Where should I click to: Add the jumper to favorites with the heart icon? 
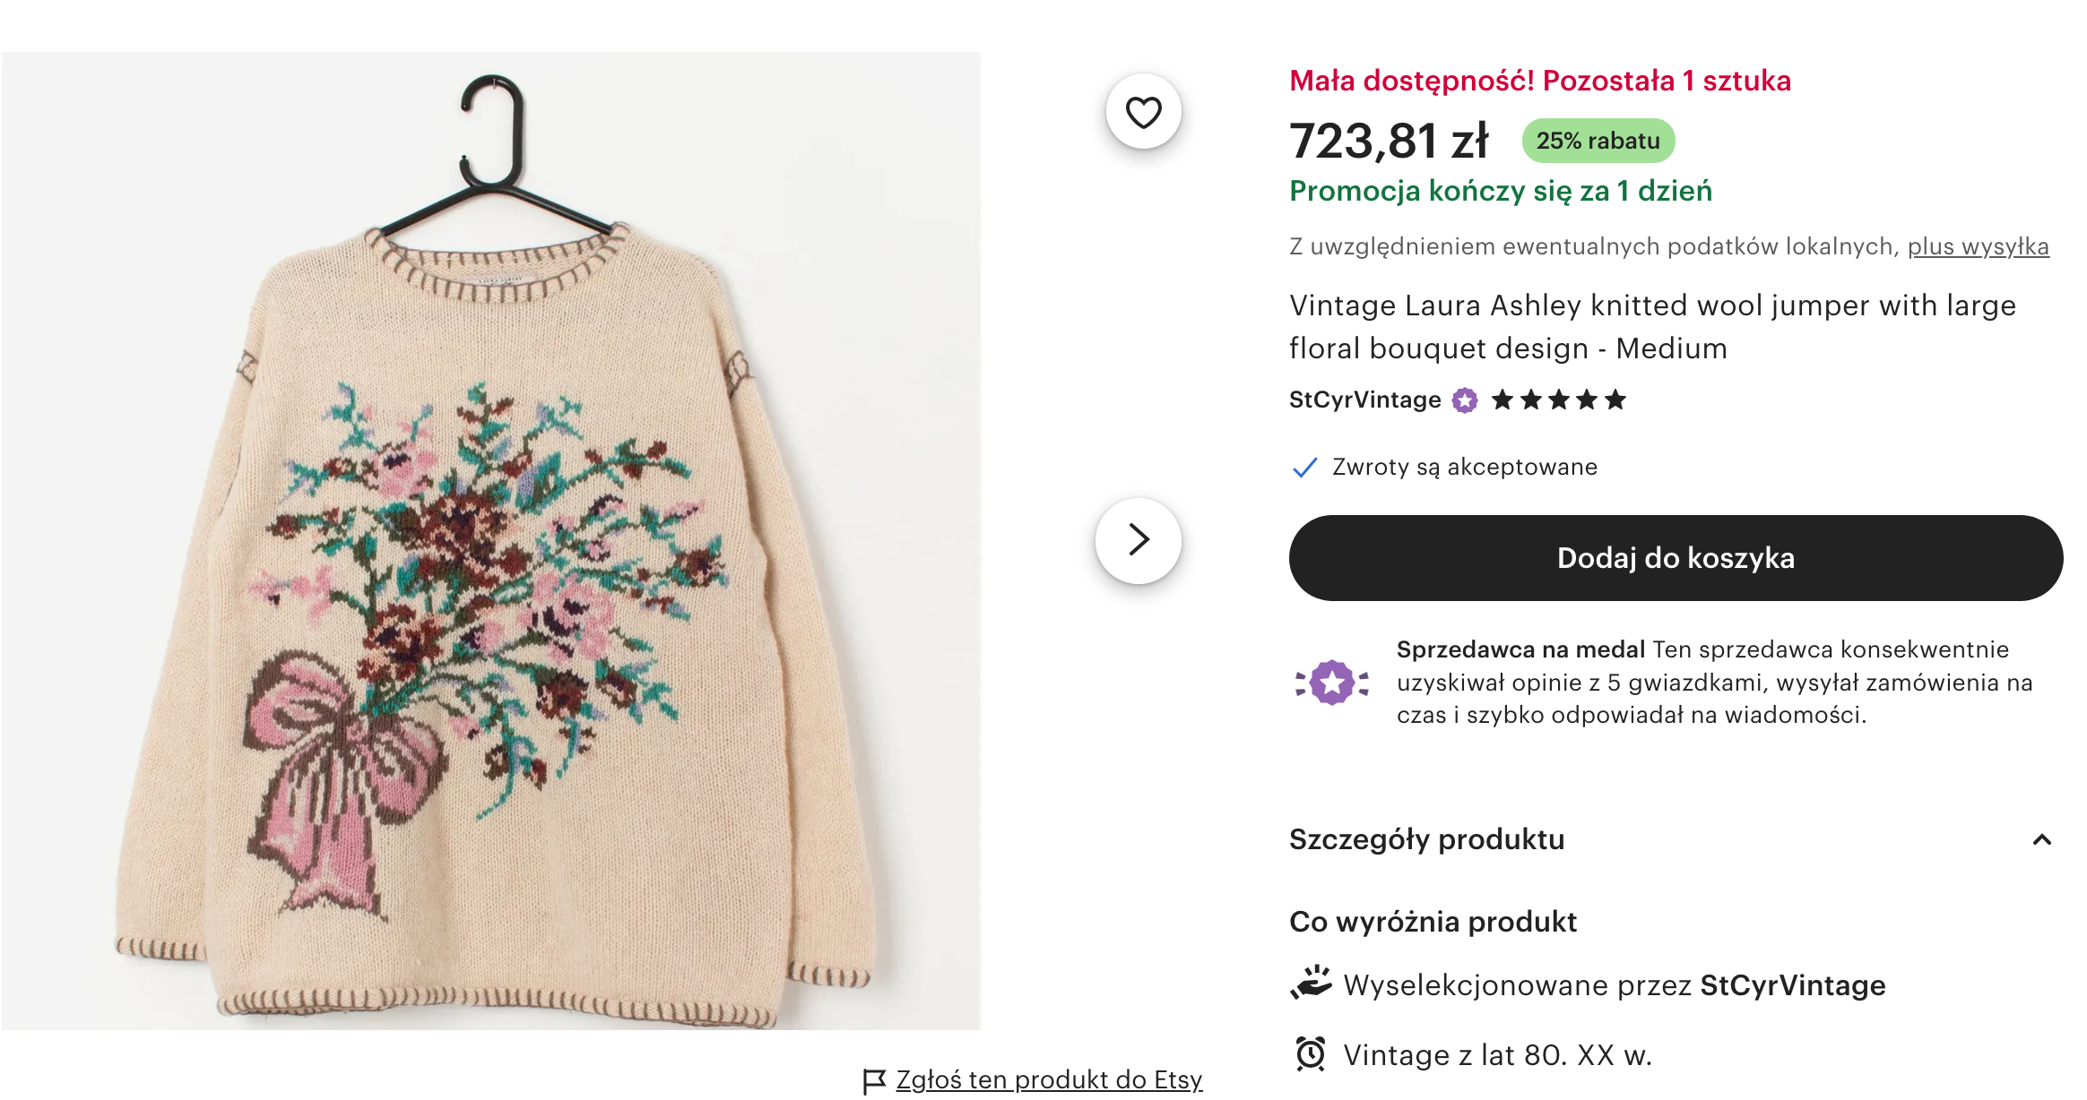click(x=1143, y=112)
